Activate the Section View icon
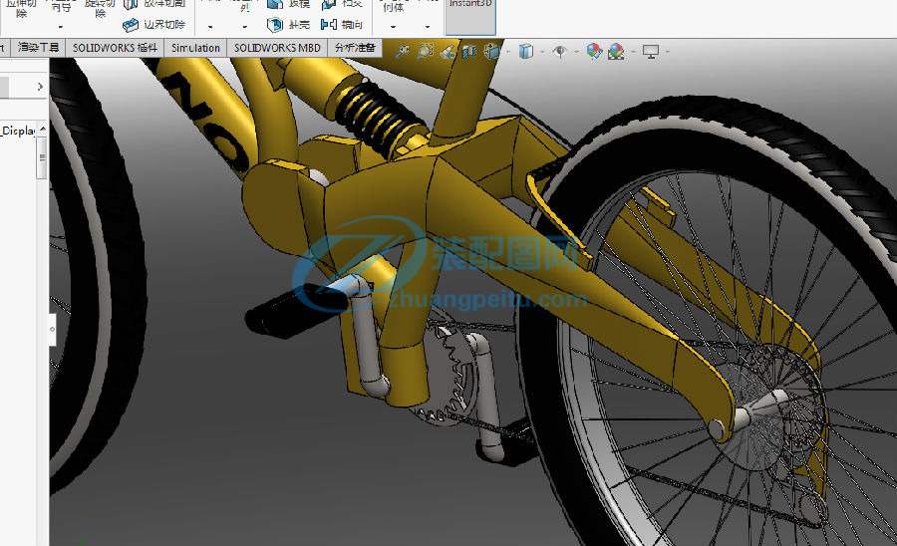Screen dimensions: 897x546 [x=469, y=52]
